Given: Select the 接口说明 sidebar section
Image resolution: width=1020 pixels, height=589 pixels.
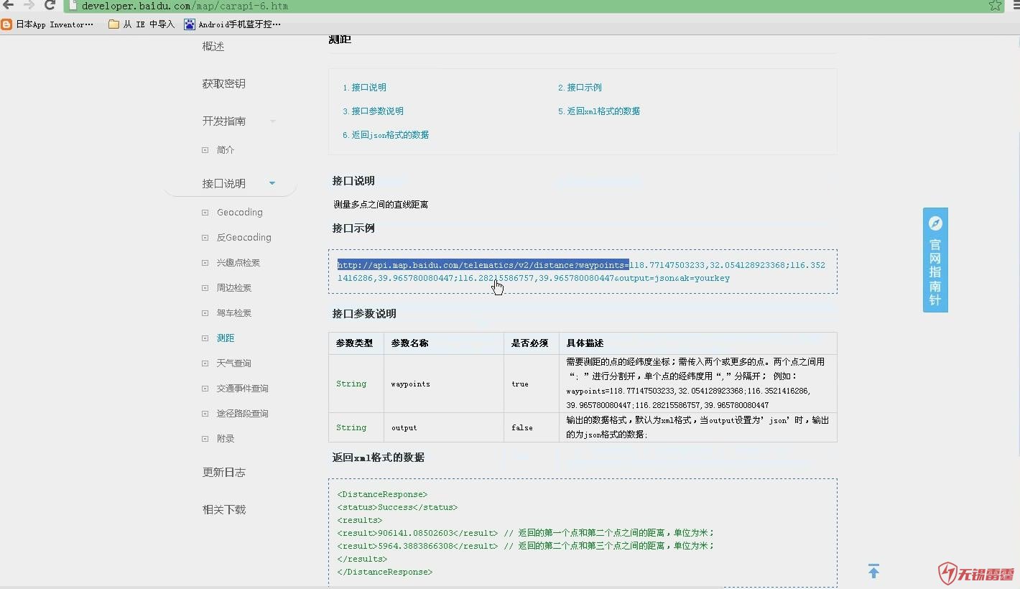Looking at the screenshot, I should coord(224,183).
